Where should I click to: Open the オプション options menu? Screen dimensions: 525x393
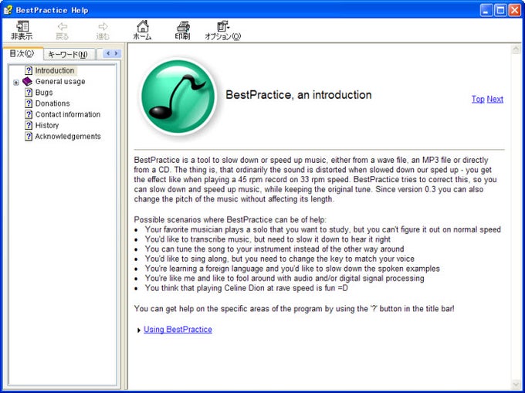(223, 30)
